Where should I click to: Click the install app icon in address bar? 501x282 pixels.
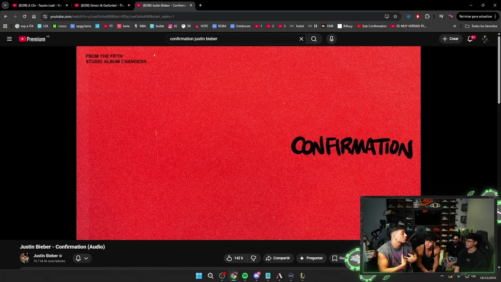pos(387,16)
